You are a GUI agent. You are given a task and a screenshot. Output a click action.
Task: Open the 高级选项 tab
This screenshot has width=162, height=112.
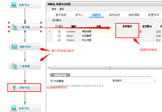(114, 15)
